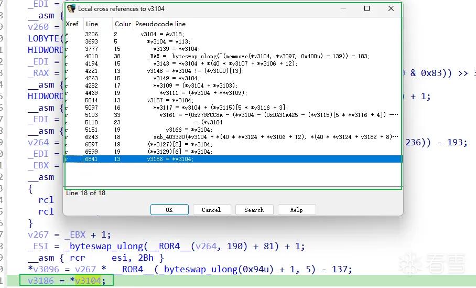The height and width of the screenshot is (288, 476).
Task: Select xref row at line 6599
Action: pyautogui.click(x=233, y=152)
